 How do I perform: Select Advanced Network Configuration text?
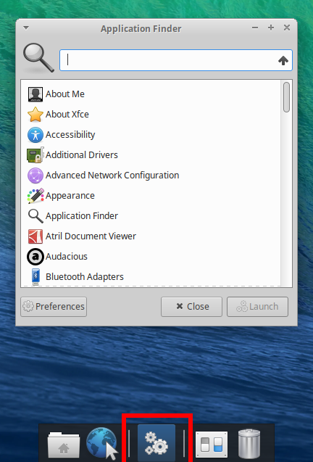pos(112,176)
